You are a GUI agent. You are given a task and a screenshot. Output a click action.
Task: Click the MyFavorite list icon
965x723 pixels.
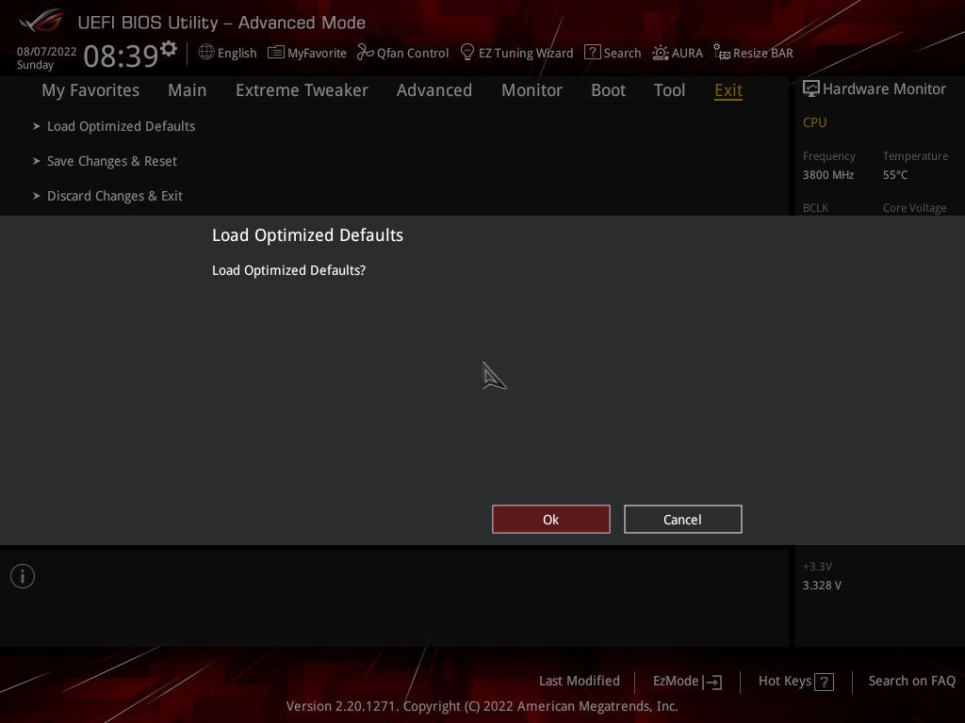(276, 53)
